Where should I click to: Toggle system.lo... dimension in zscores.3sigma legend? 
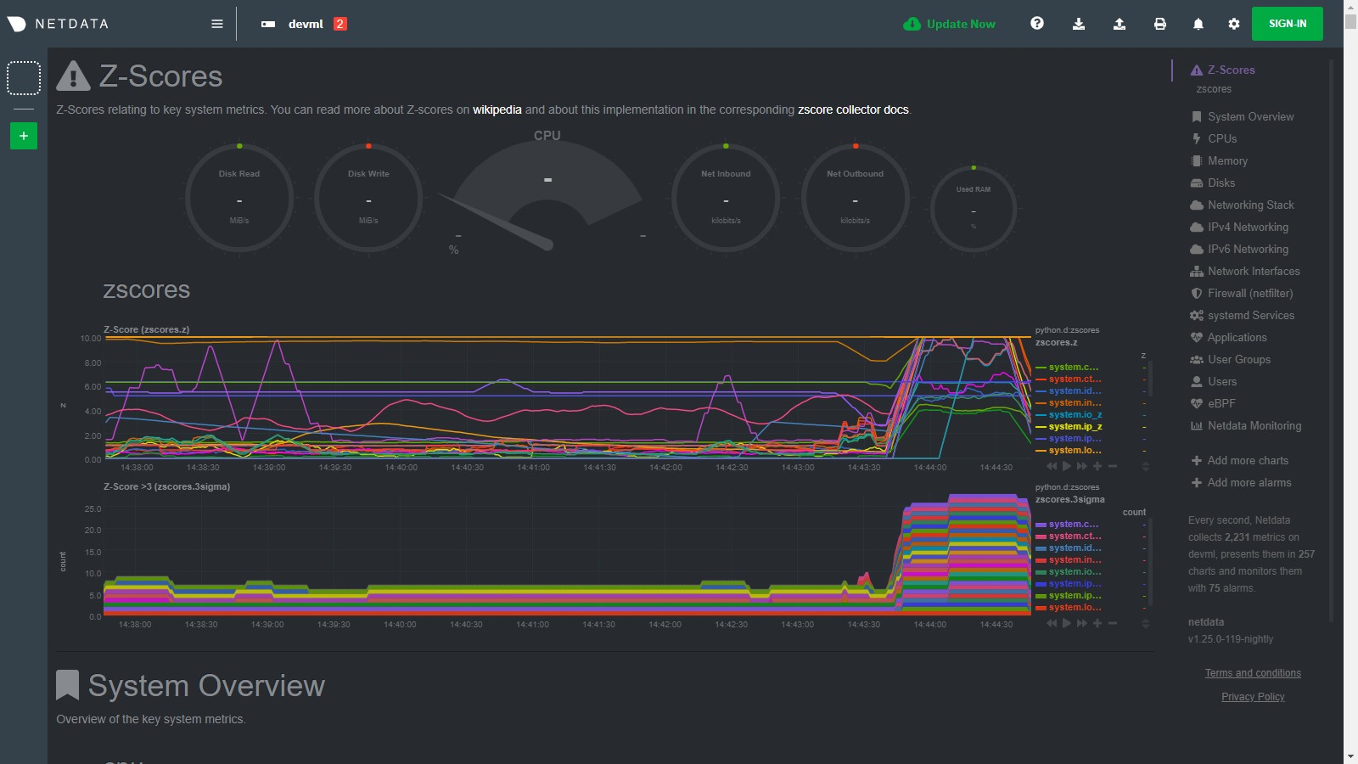(x=1075, y=608)
